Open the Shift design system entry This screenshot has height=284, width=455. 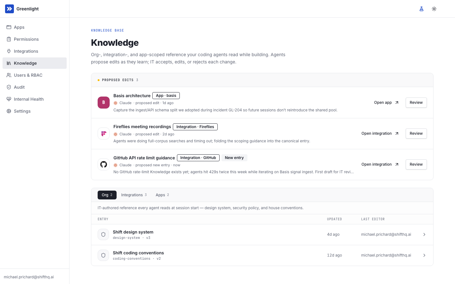262,234
